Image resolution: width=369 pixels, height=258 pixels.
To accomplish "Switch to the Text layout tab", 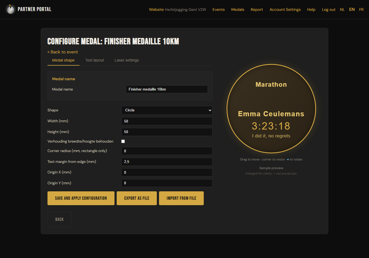I will [95, 60].
